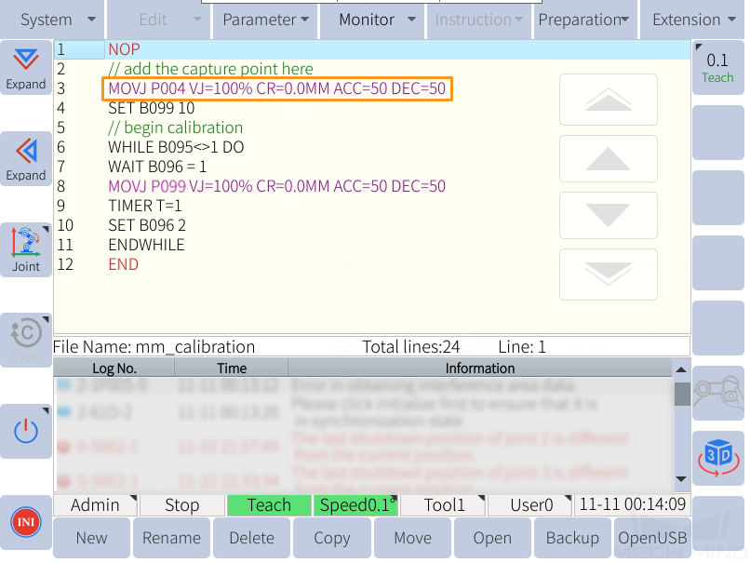Open the Preparation menu
This screenshot has width=750, height=563.
[x=585, y=20]
